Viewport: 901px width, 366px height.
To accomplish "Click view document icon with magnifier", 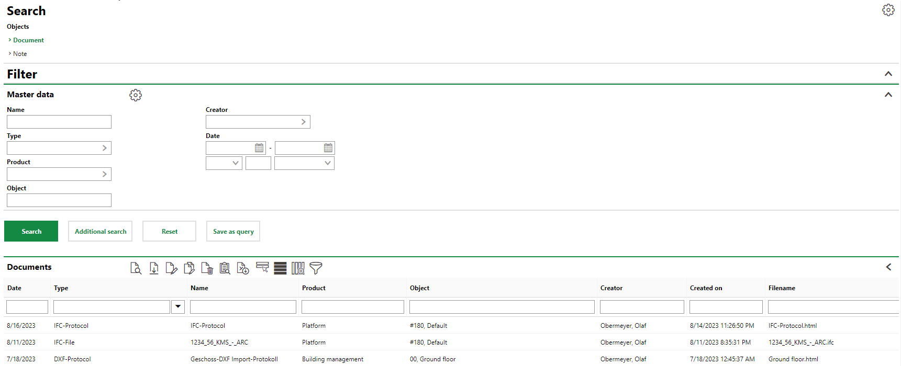I will tap(136, 268).
